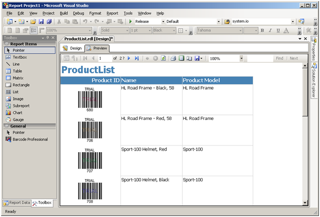Refresh the report preview

click(x=163, y=58)
